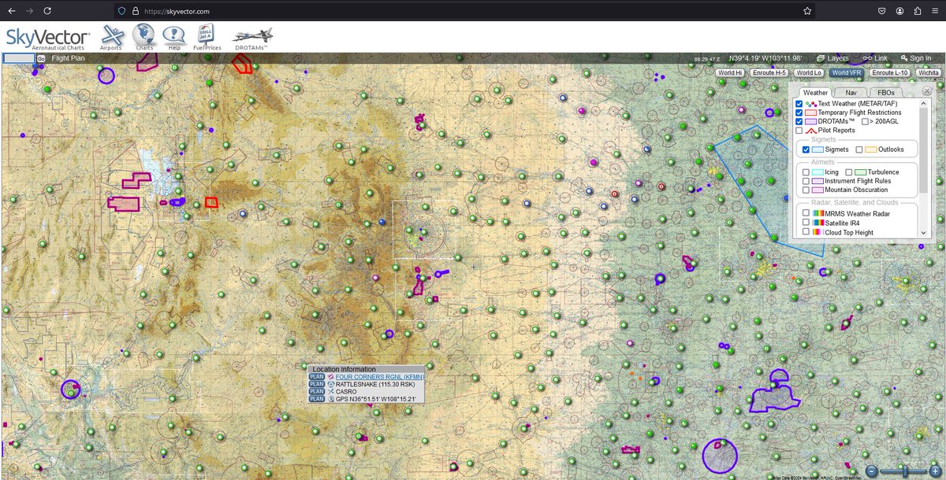Zoom in the map with plus button
946x480 pixels.
(x=933, y=471)
